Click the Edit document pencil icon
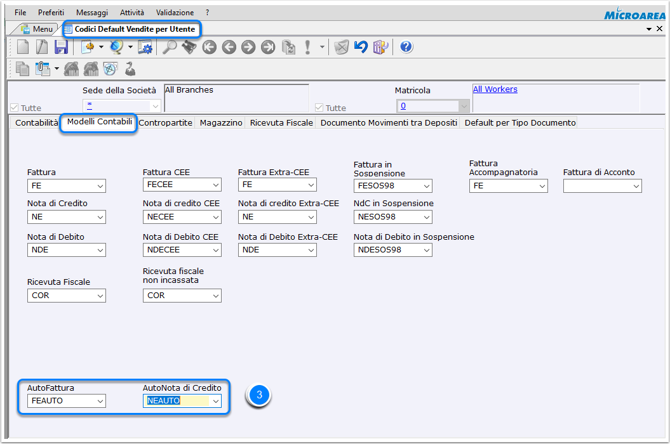 pyautogui.click(x=42, y=47)
